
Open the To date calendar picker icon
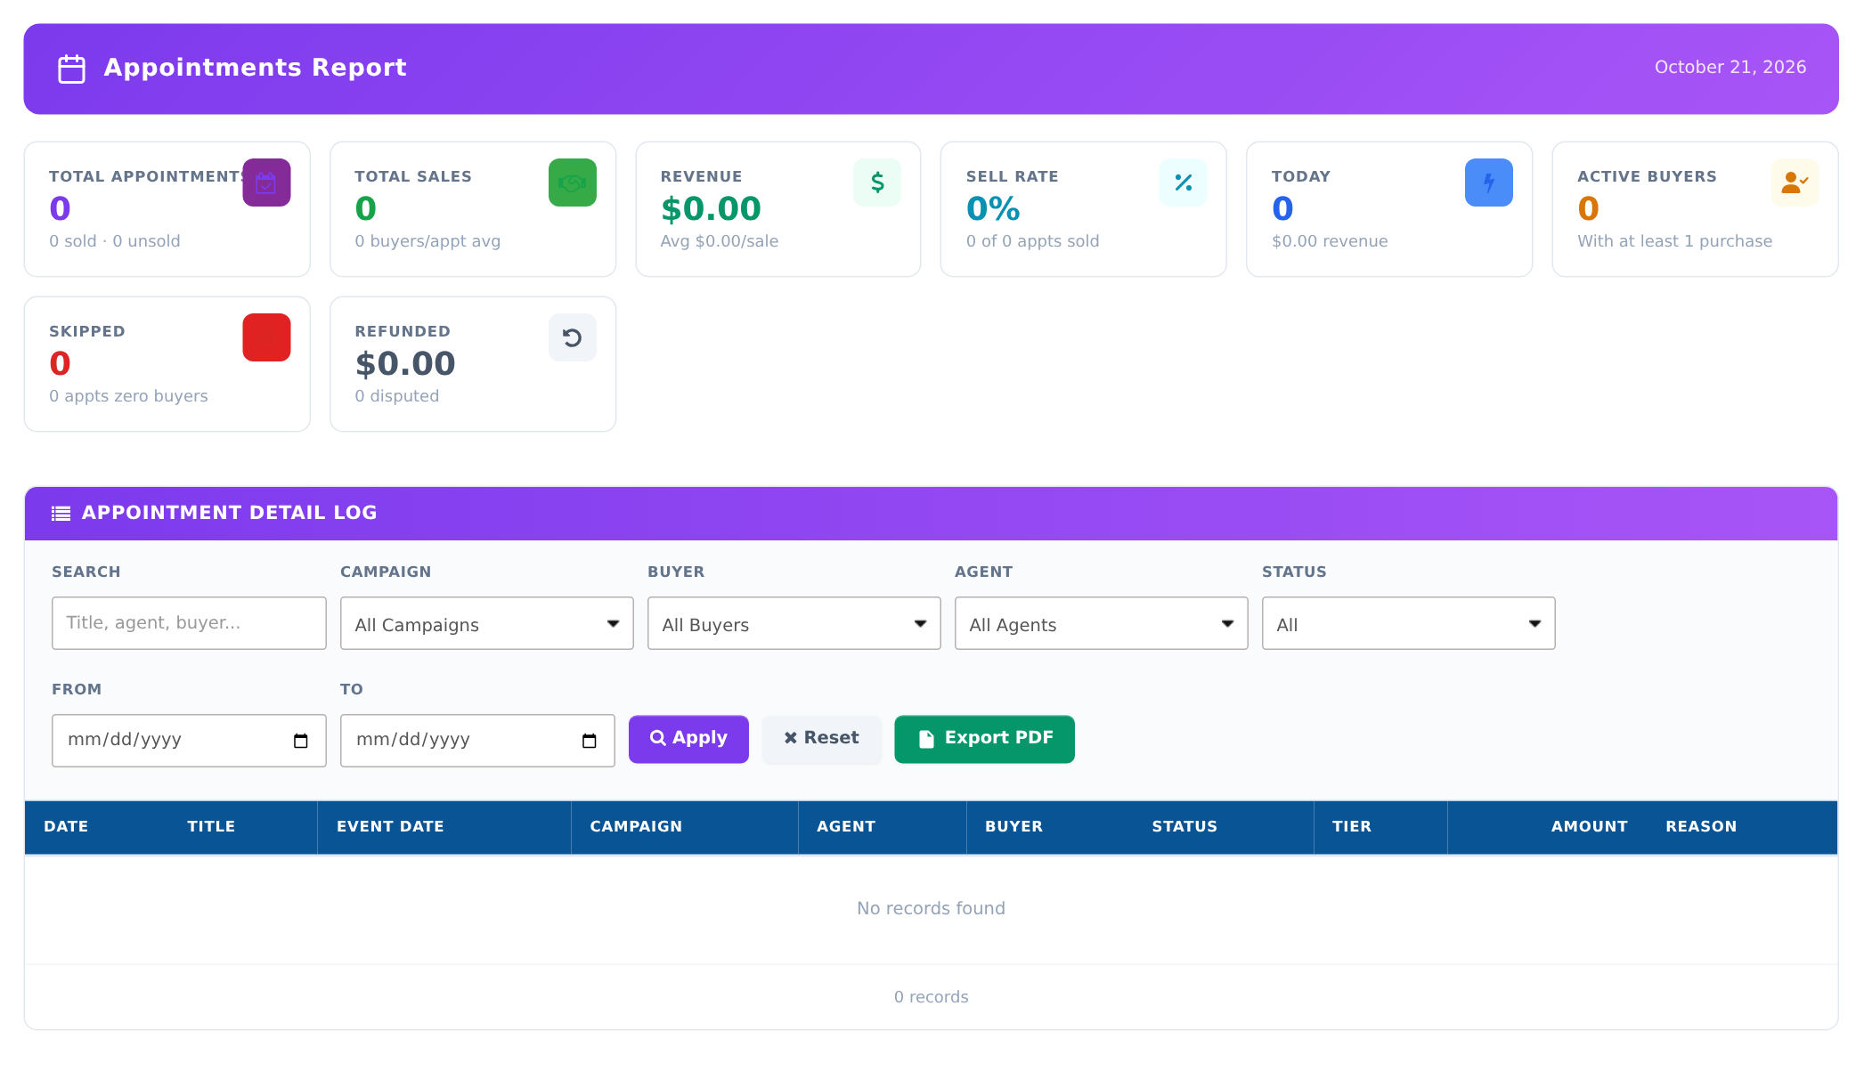590,741
